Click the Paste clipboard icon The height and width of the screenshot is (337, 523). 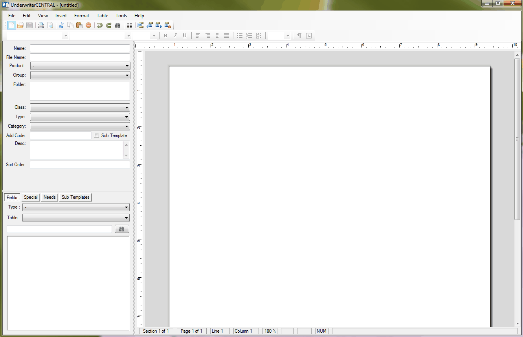tap(79, 26)
